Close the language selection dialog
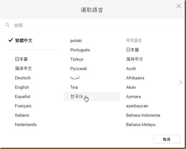This screenshot has width=186, height=149. 178,6
